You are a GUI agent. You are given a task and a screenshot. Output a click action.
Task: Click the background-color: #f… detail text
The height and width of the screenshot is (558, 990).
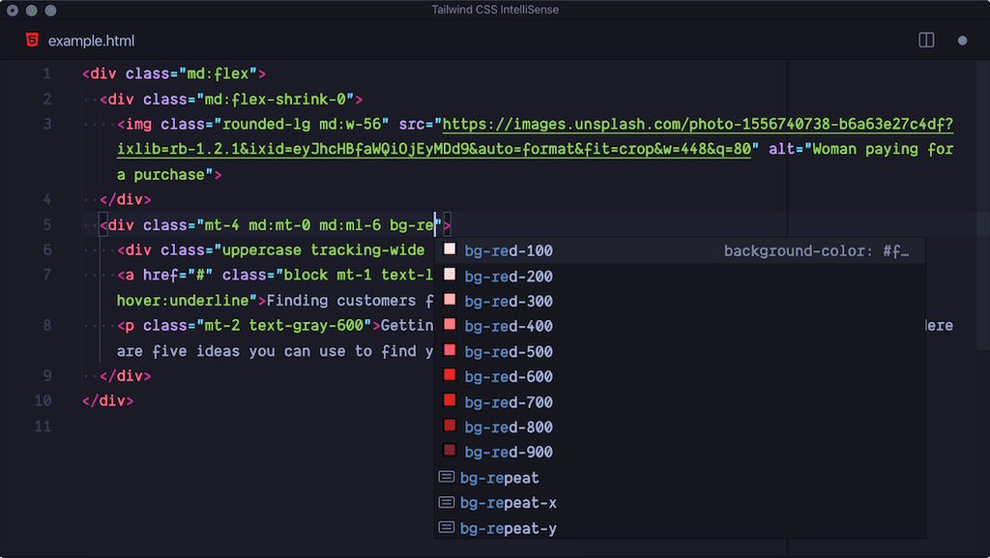click(817, 250)
